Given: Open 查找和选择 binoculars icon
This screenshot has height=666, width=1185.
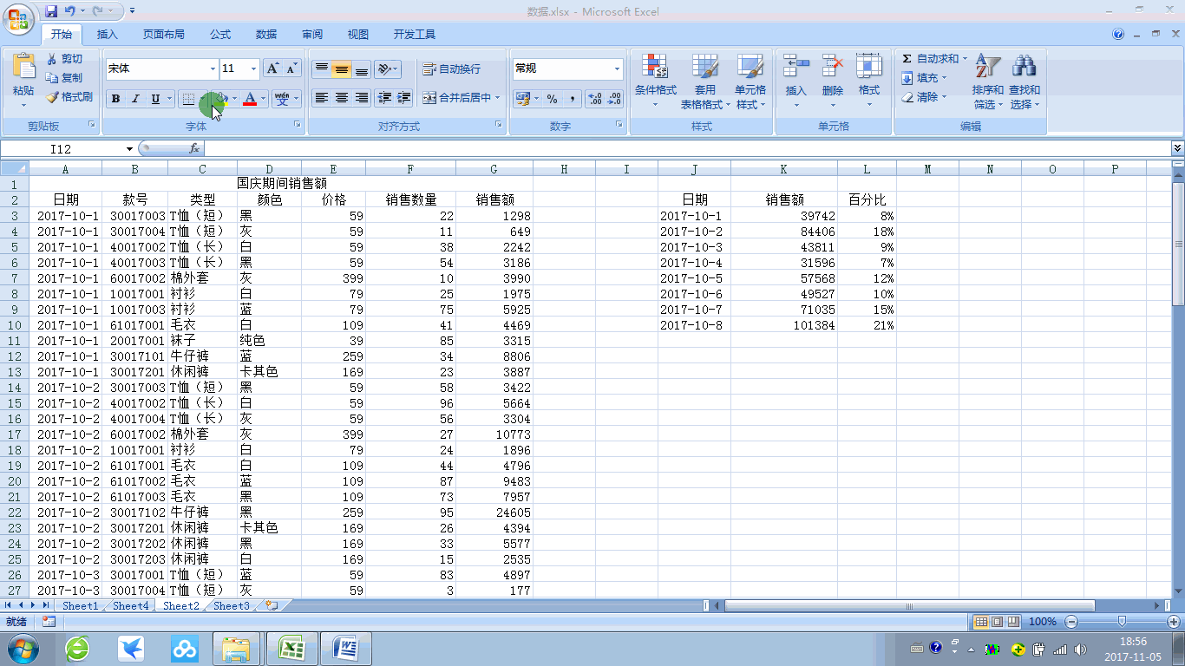Looking at the screenshot, I should click(1024, 82).
